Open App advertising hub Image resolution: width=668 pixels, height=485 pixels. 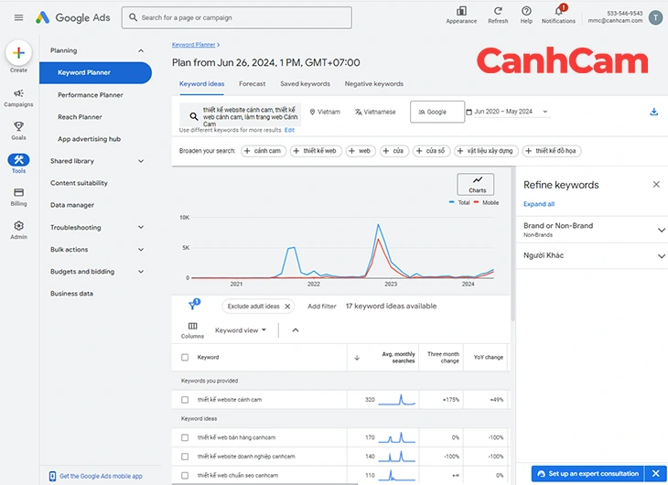coord(89,139)
